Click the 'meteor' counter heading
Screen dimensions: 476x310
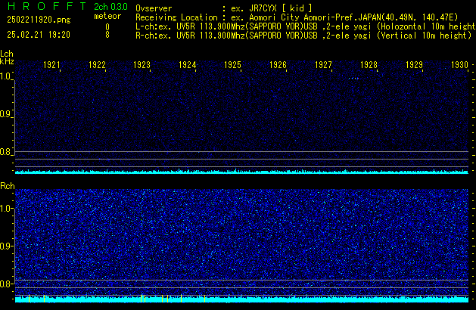(107, 16)
